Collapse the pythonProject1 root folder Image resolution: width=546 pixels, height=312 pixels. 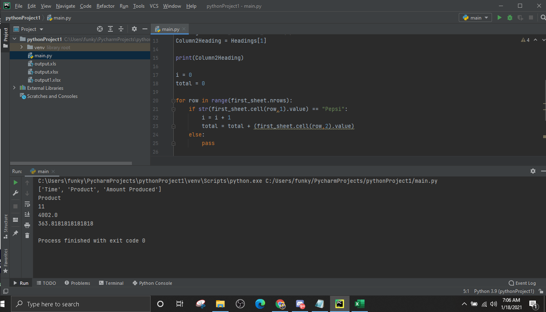15,39
